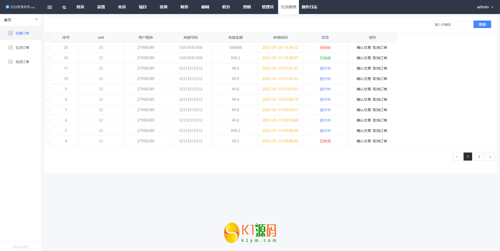
Task: Switch to the 操作日志 tab
Action: click(309, 7)
